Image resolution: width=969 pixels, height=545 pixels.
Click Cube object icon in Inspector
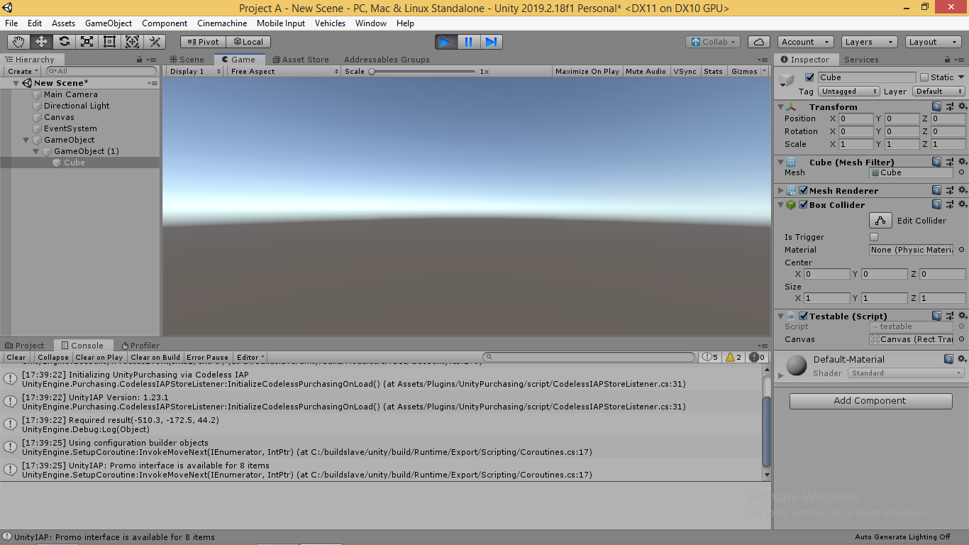tap(787, 80)
